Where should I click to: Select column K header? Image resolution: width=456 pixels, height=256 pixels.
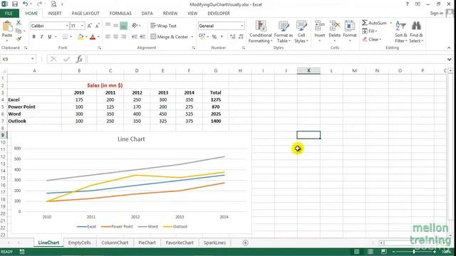309,70
